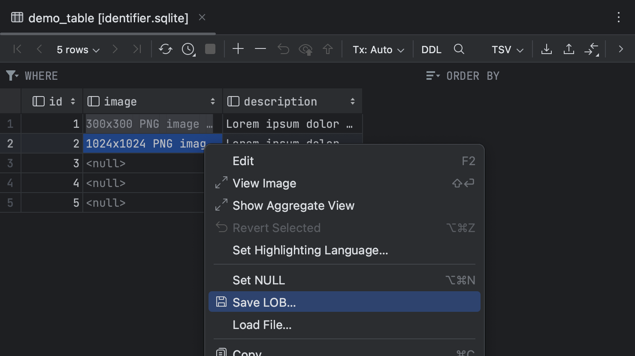The height and width of the screenshot is (356, 635).
Task: Click the WHERE filter funnel icon
Action: (12, 75)
